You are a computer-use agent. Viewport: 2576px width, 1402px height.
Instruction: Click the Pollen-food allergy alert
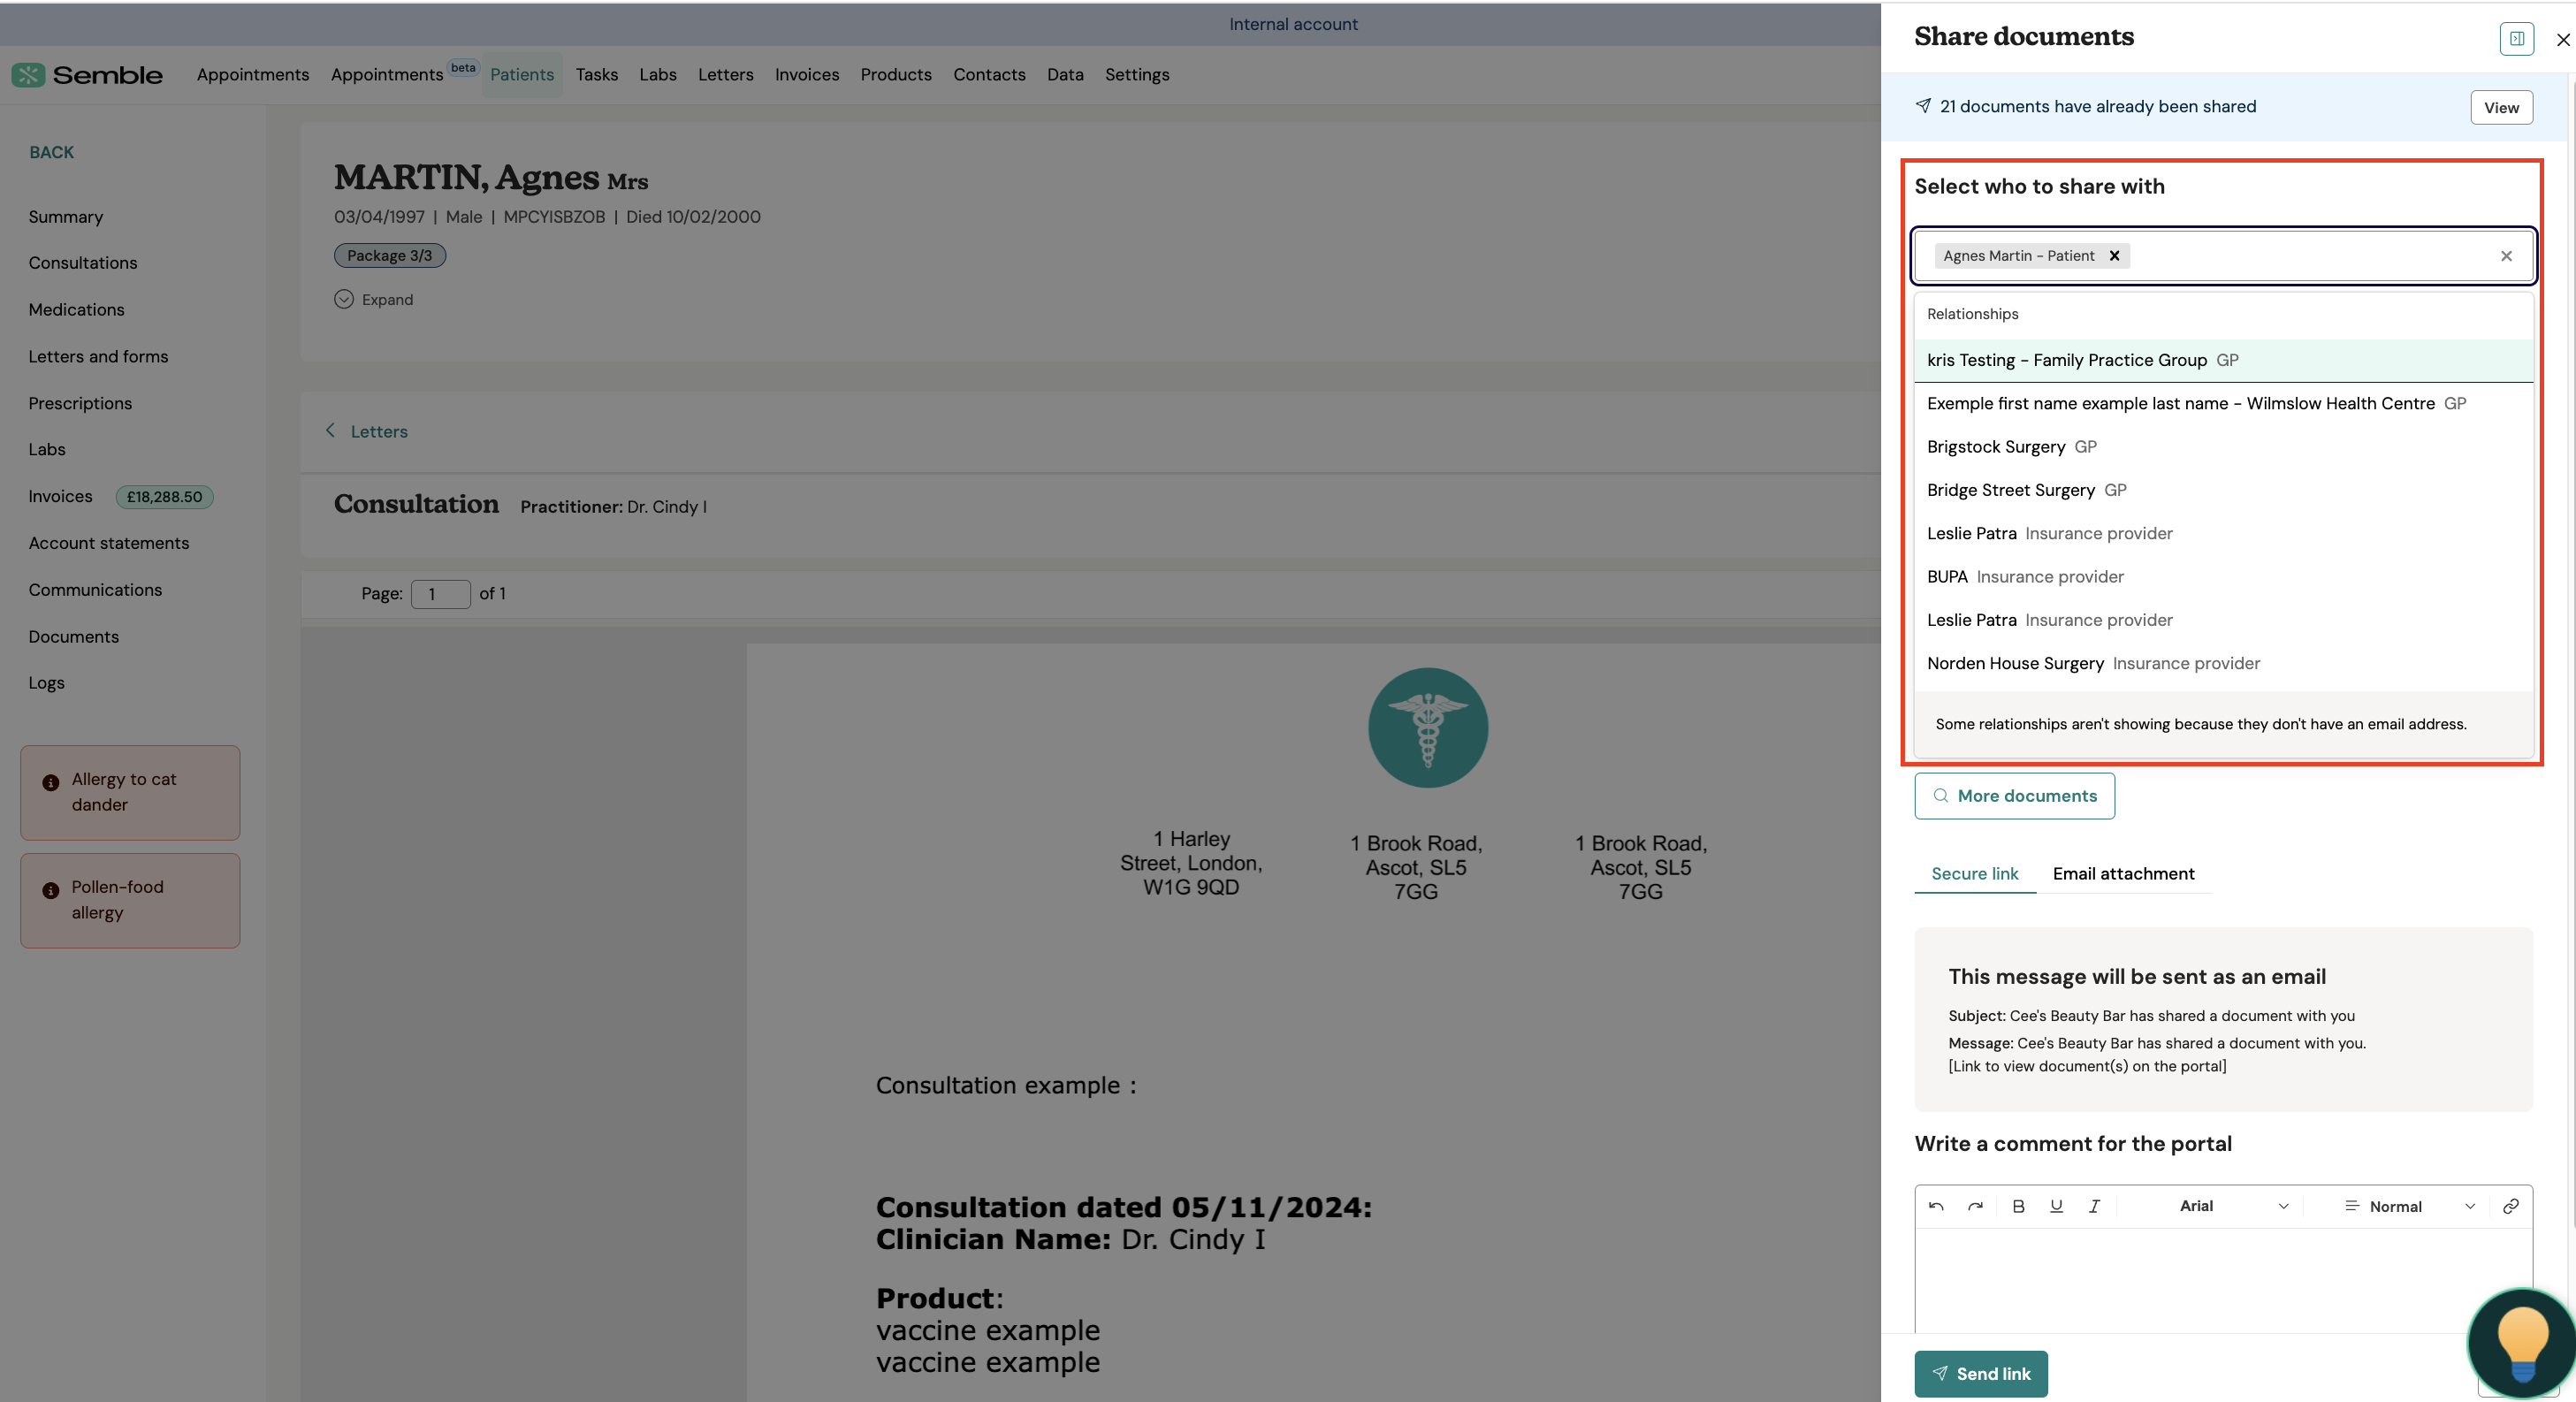(x=130, y=900)
